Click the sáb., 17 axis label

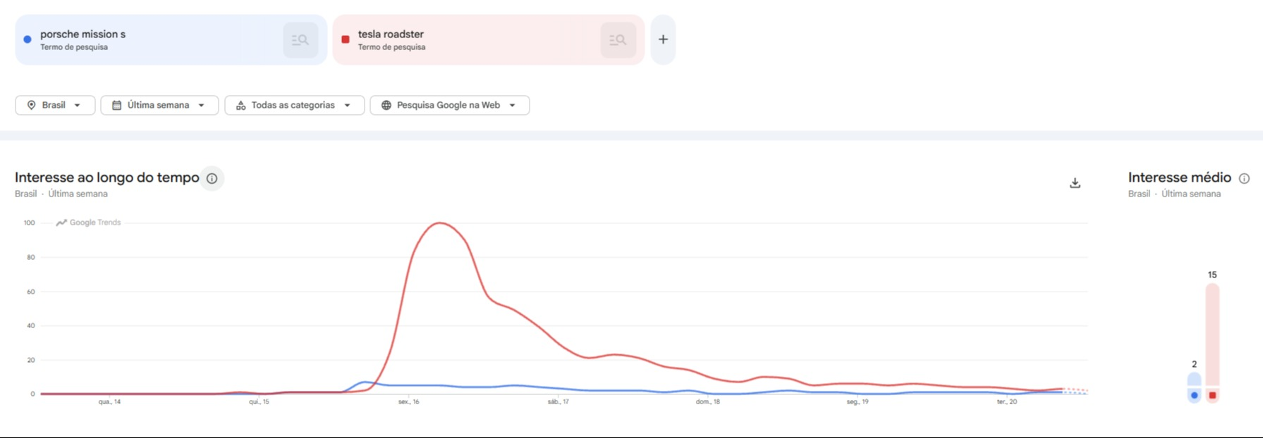coord(558,402)
